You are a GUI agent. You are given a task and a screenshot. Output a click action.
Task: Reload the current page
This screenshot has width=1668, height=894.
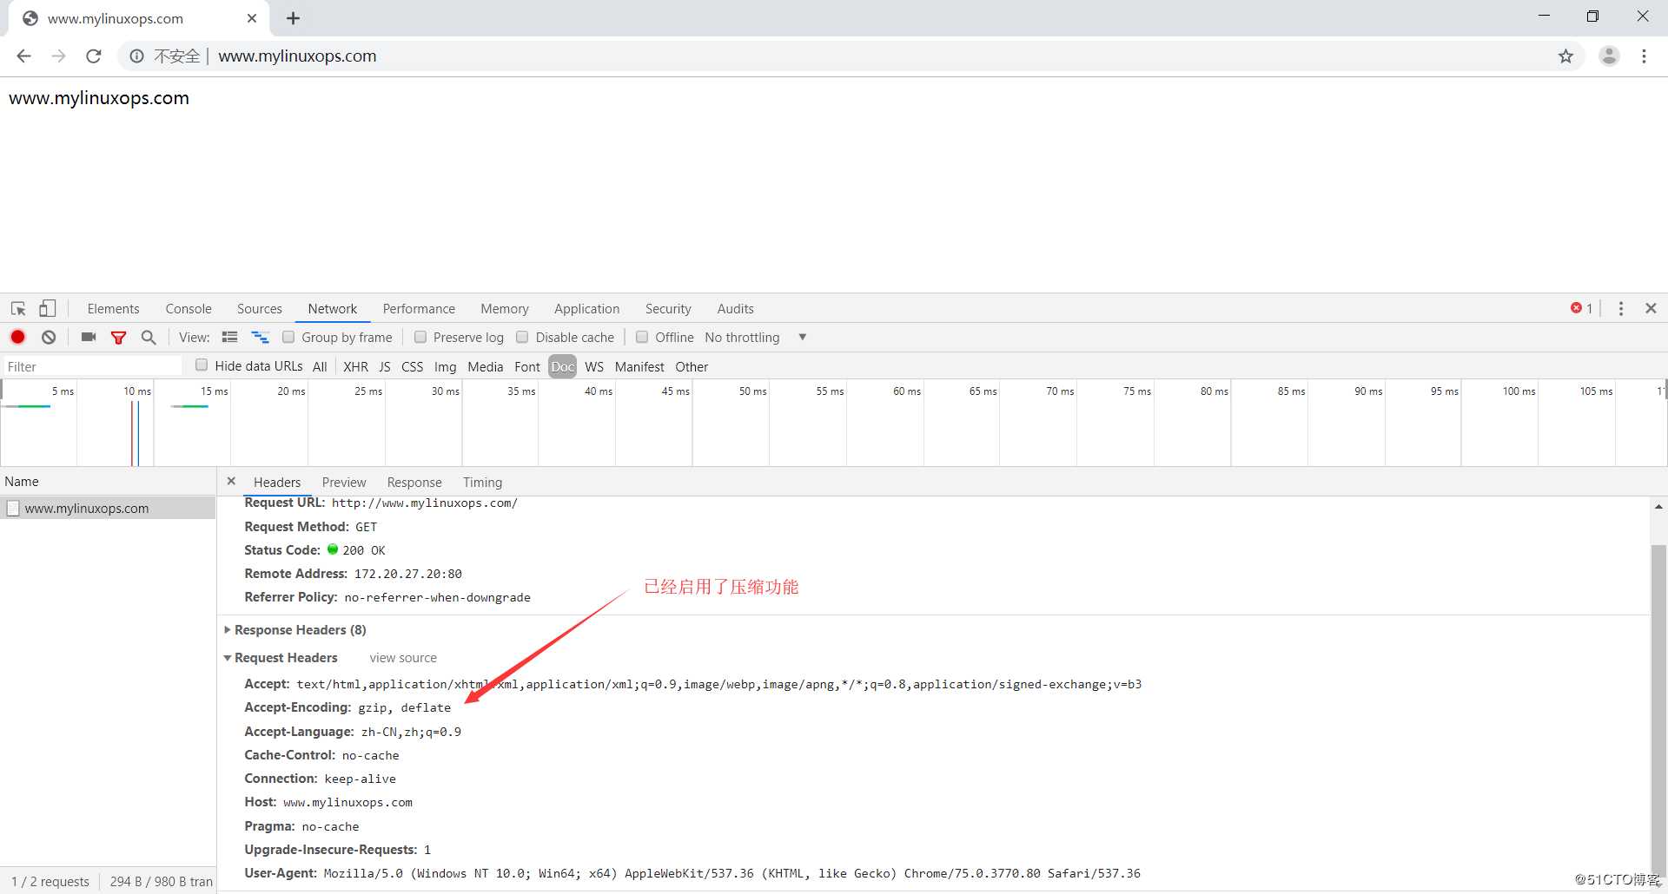[94, 56]
